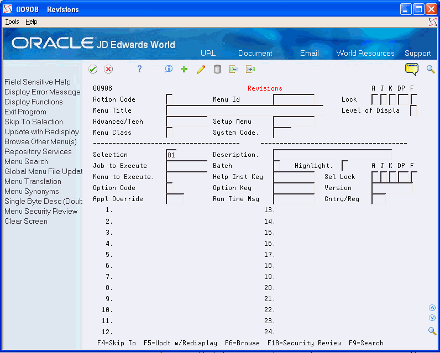Focus the Selection field showing 01
Screen dimensions: 440x353
pyautogui.click(x=171, y=155)
